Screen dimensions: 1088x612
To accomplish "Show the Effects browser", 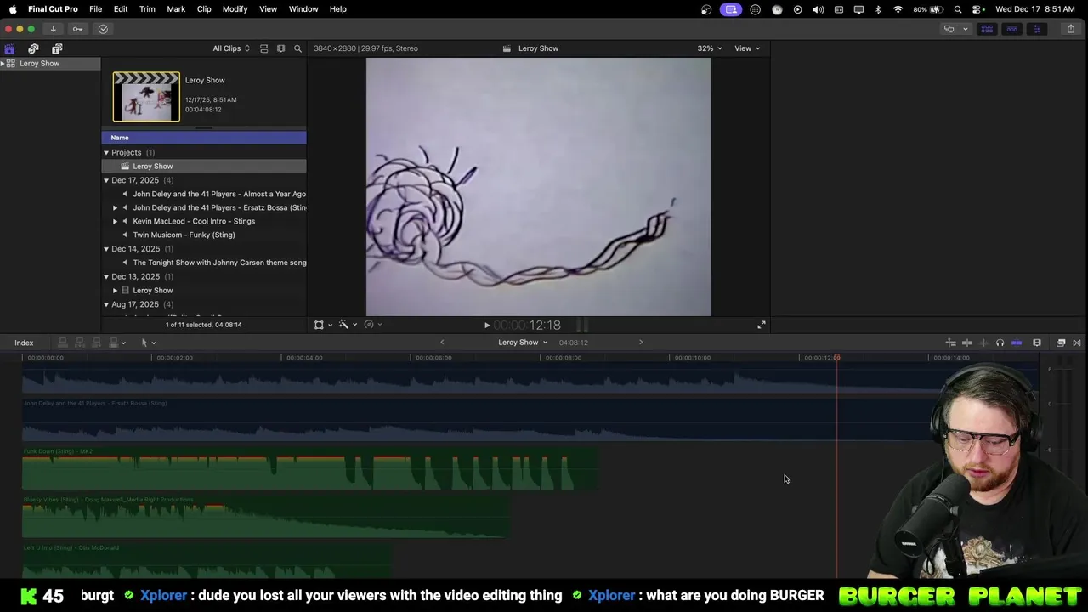I will pyautogui.click(x=1061, y=343).
